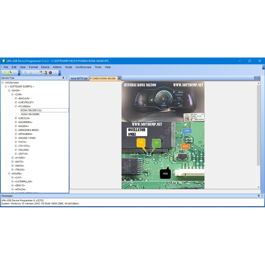This screenshot has height=265, width=265.
Task: Expand the HYDRO tree node
Action: pos(12,158)
